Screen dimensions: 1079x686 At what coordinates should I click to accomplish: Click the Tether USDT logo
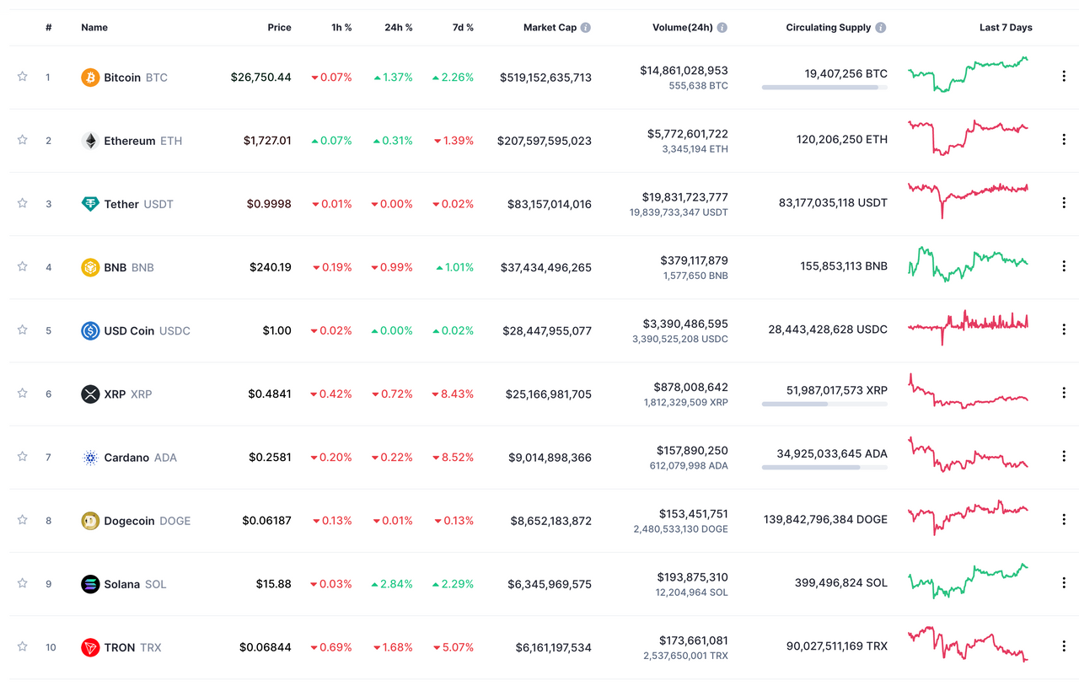[92, 203]
